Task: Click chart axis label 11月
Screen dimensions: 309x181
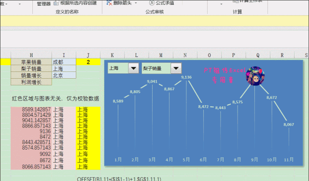Action: (289, 160)
